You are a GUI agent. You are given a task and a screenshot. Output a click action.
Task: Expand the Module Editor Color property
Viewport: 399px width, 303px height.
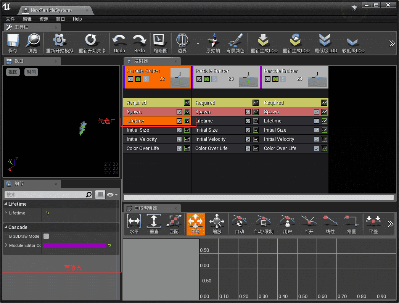6,245
